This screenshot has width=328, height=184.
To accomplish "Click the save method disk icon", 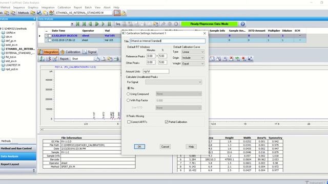I will [39, 13].
